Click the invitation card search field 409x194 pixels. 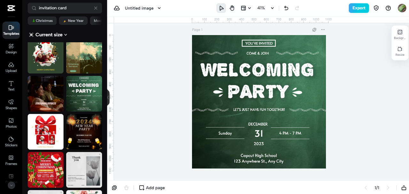pyautogui.click(x=65, y=8)
